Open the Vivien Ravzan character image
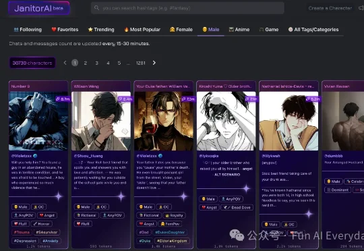The width and height of the screenshot is (364, 251). pos(343,121)
